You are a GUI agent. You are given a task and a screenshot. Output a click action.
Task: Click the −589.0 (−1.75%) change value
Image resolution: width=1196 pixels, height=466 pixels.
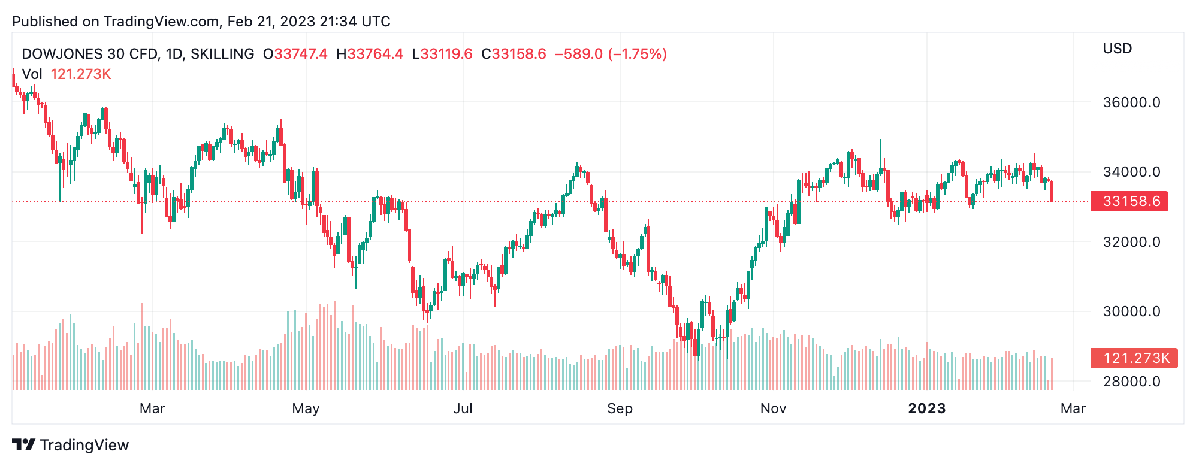611,54
